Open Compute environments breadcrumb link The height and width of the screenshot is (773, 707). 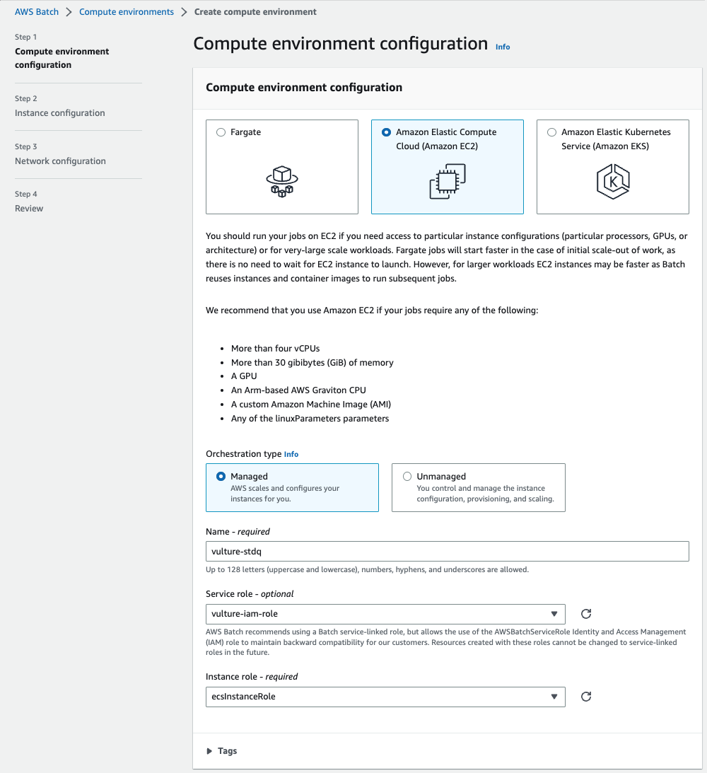(x=127, y=12)
